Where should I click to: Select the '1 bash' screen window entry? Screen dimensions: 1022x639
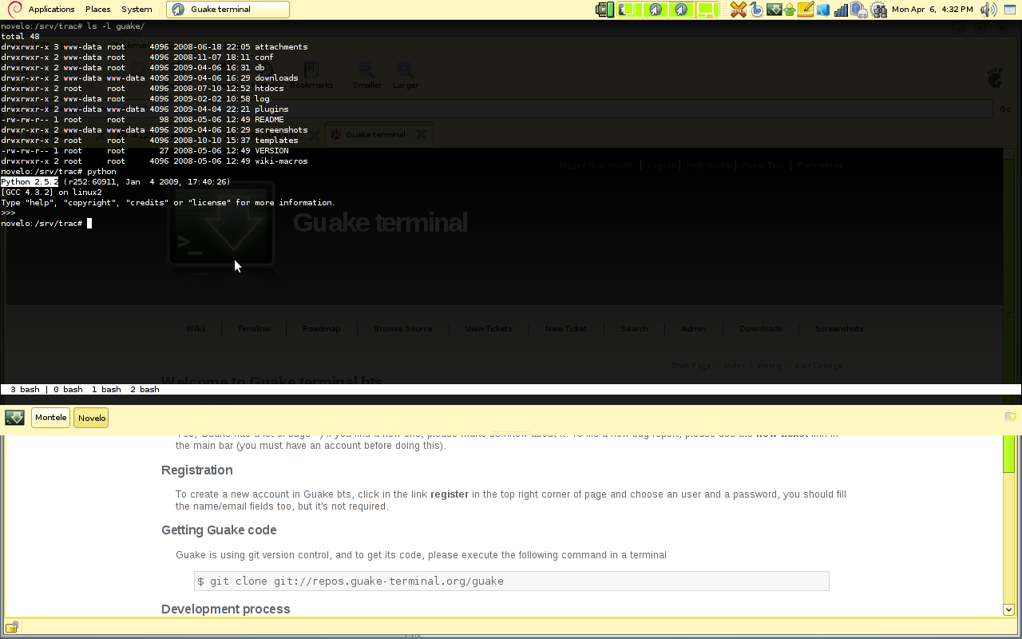[x=106, y=390]
